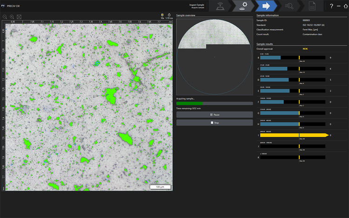Select the 10x objective lens icon
This screenshot has height=218, width=349.
click(x=162, y=15)
